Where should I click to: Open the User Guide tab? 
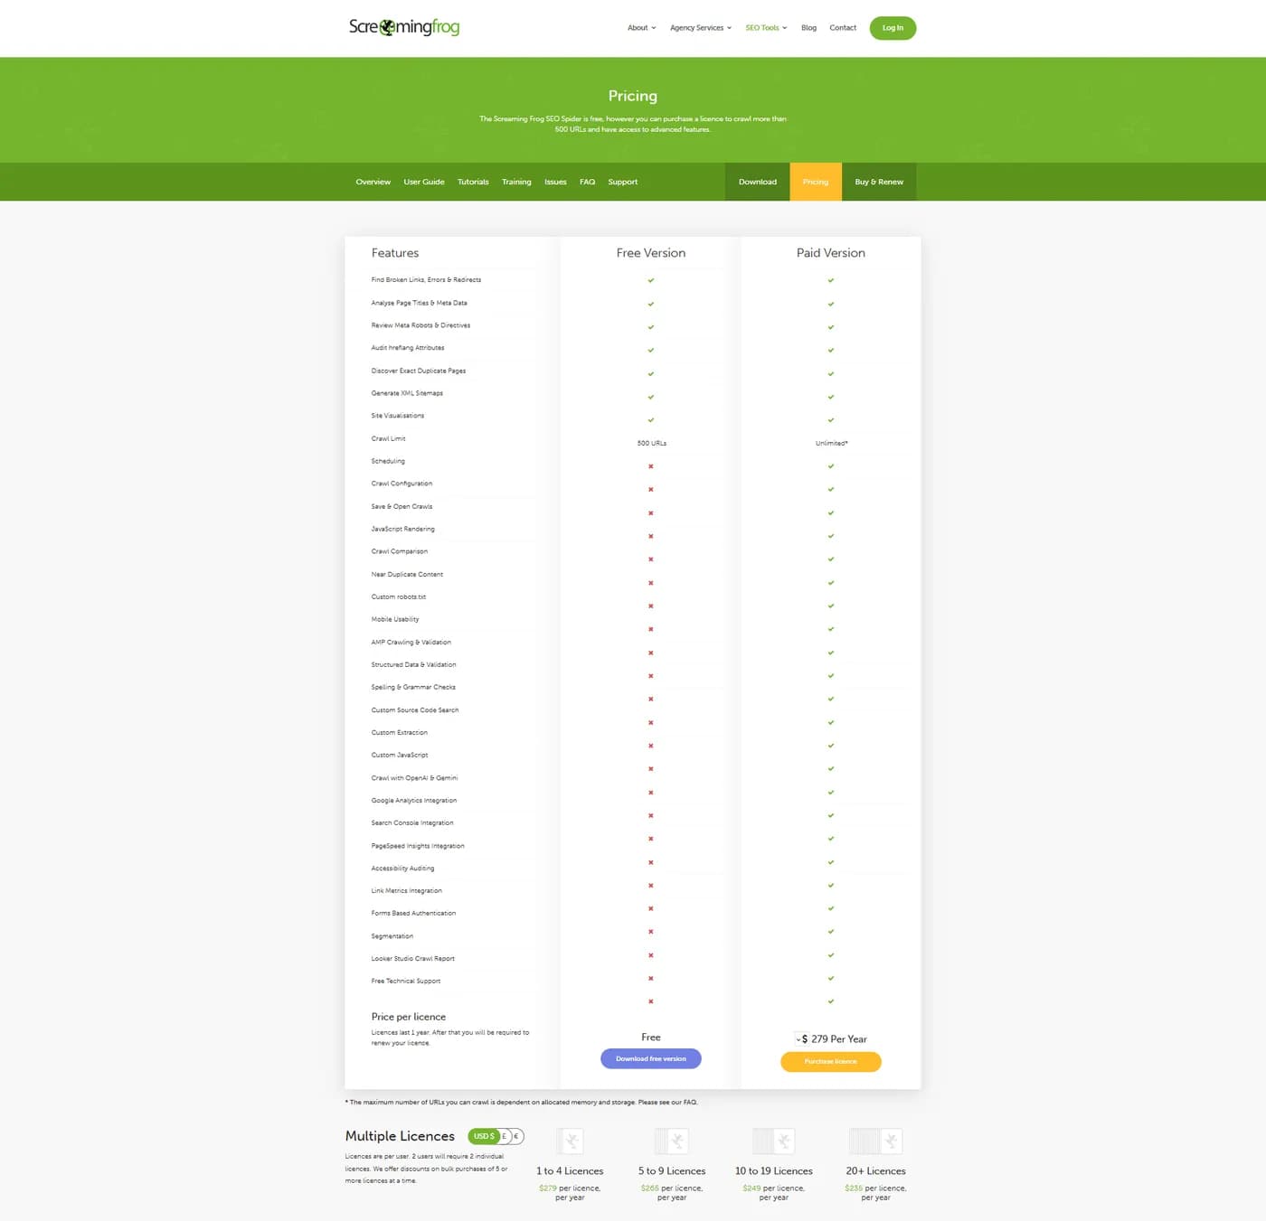click(x=424, y=182)
